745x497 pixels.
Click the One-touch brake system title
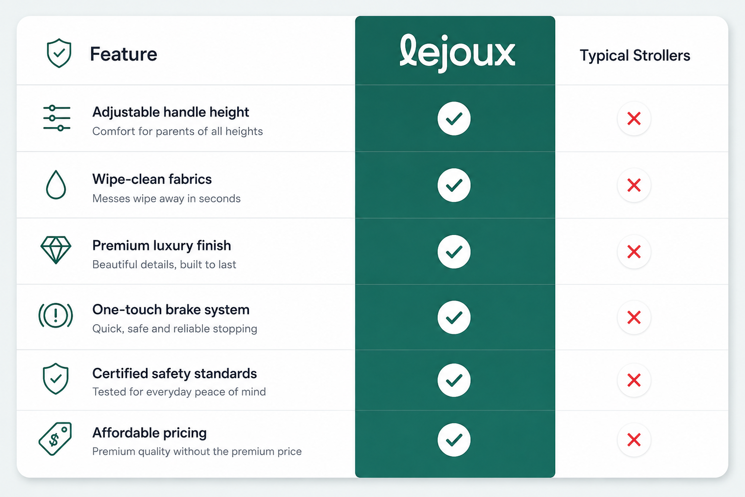point(171,310)
